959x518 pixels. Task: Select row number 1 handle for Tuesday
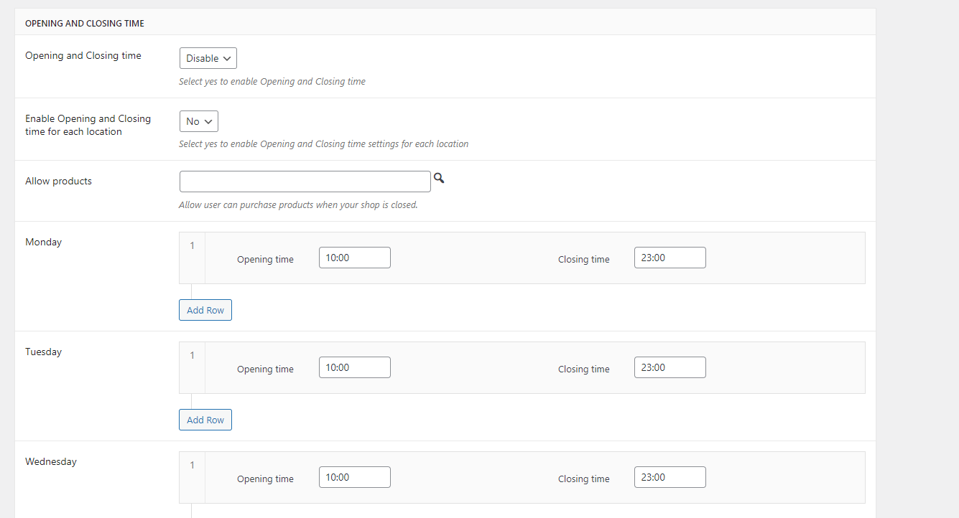[192, 356]
